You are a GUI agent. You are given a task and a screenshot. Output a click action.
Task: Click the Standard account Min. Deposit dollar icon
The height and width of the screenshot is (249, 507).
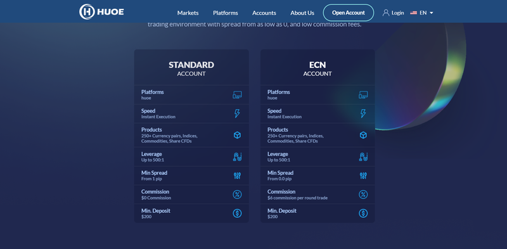point(237,213)
